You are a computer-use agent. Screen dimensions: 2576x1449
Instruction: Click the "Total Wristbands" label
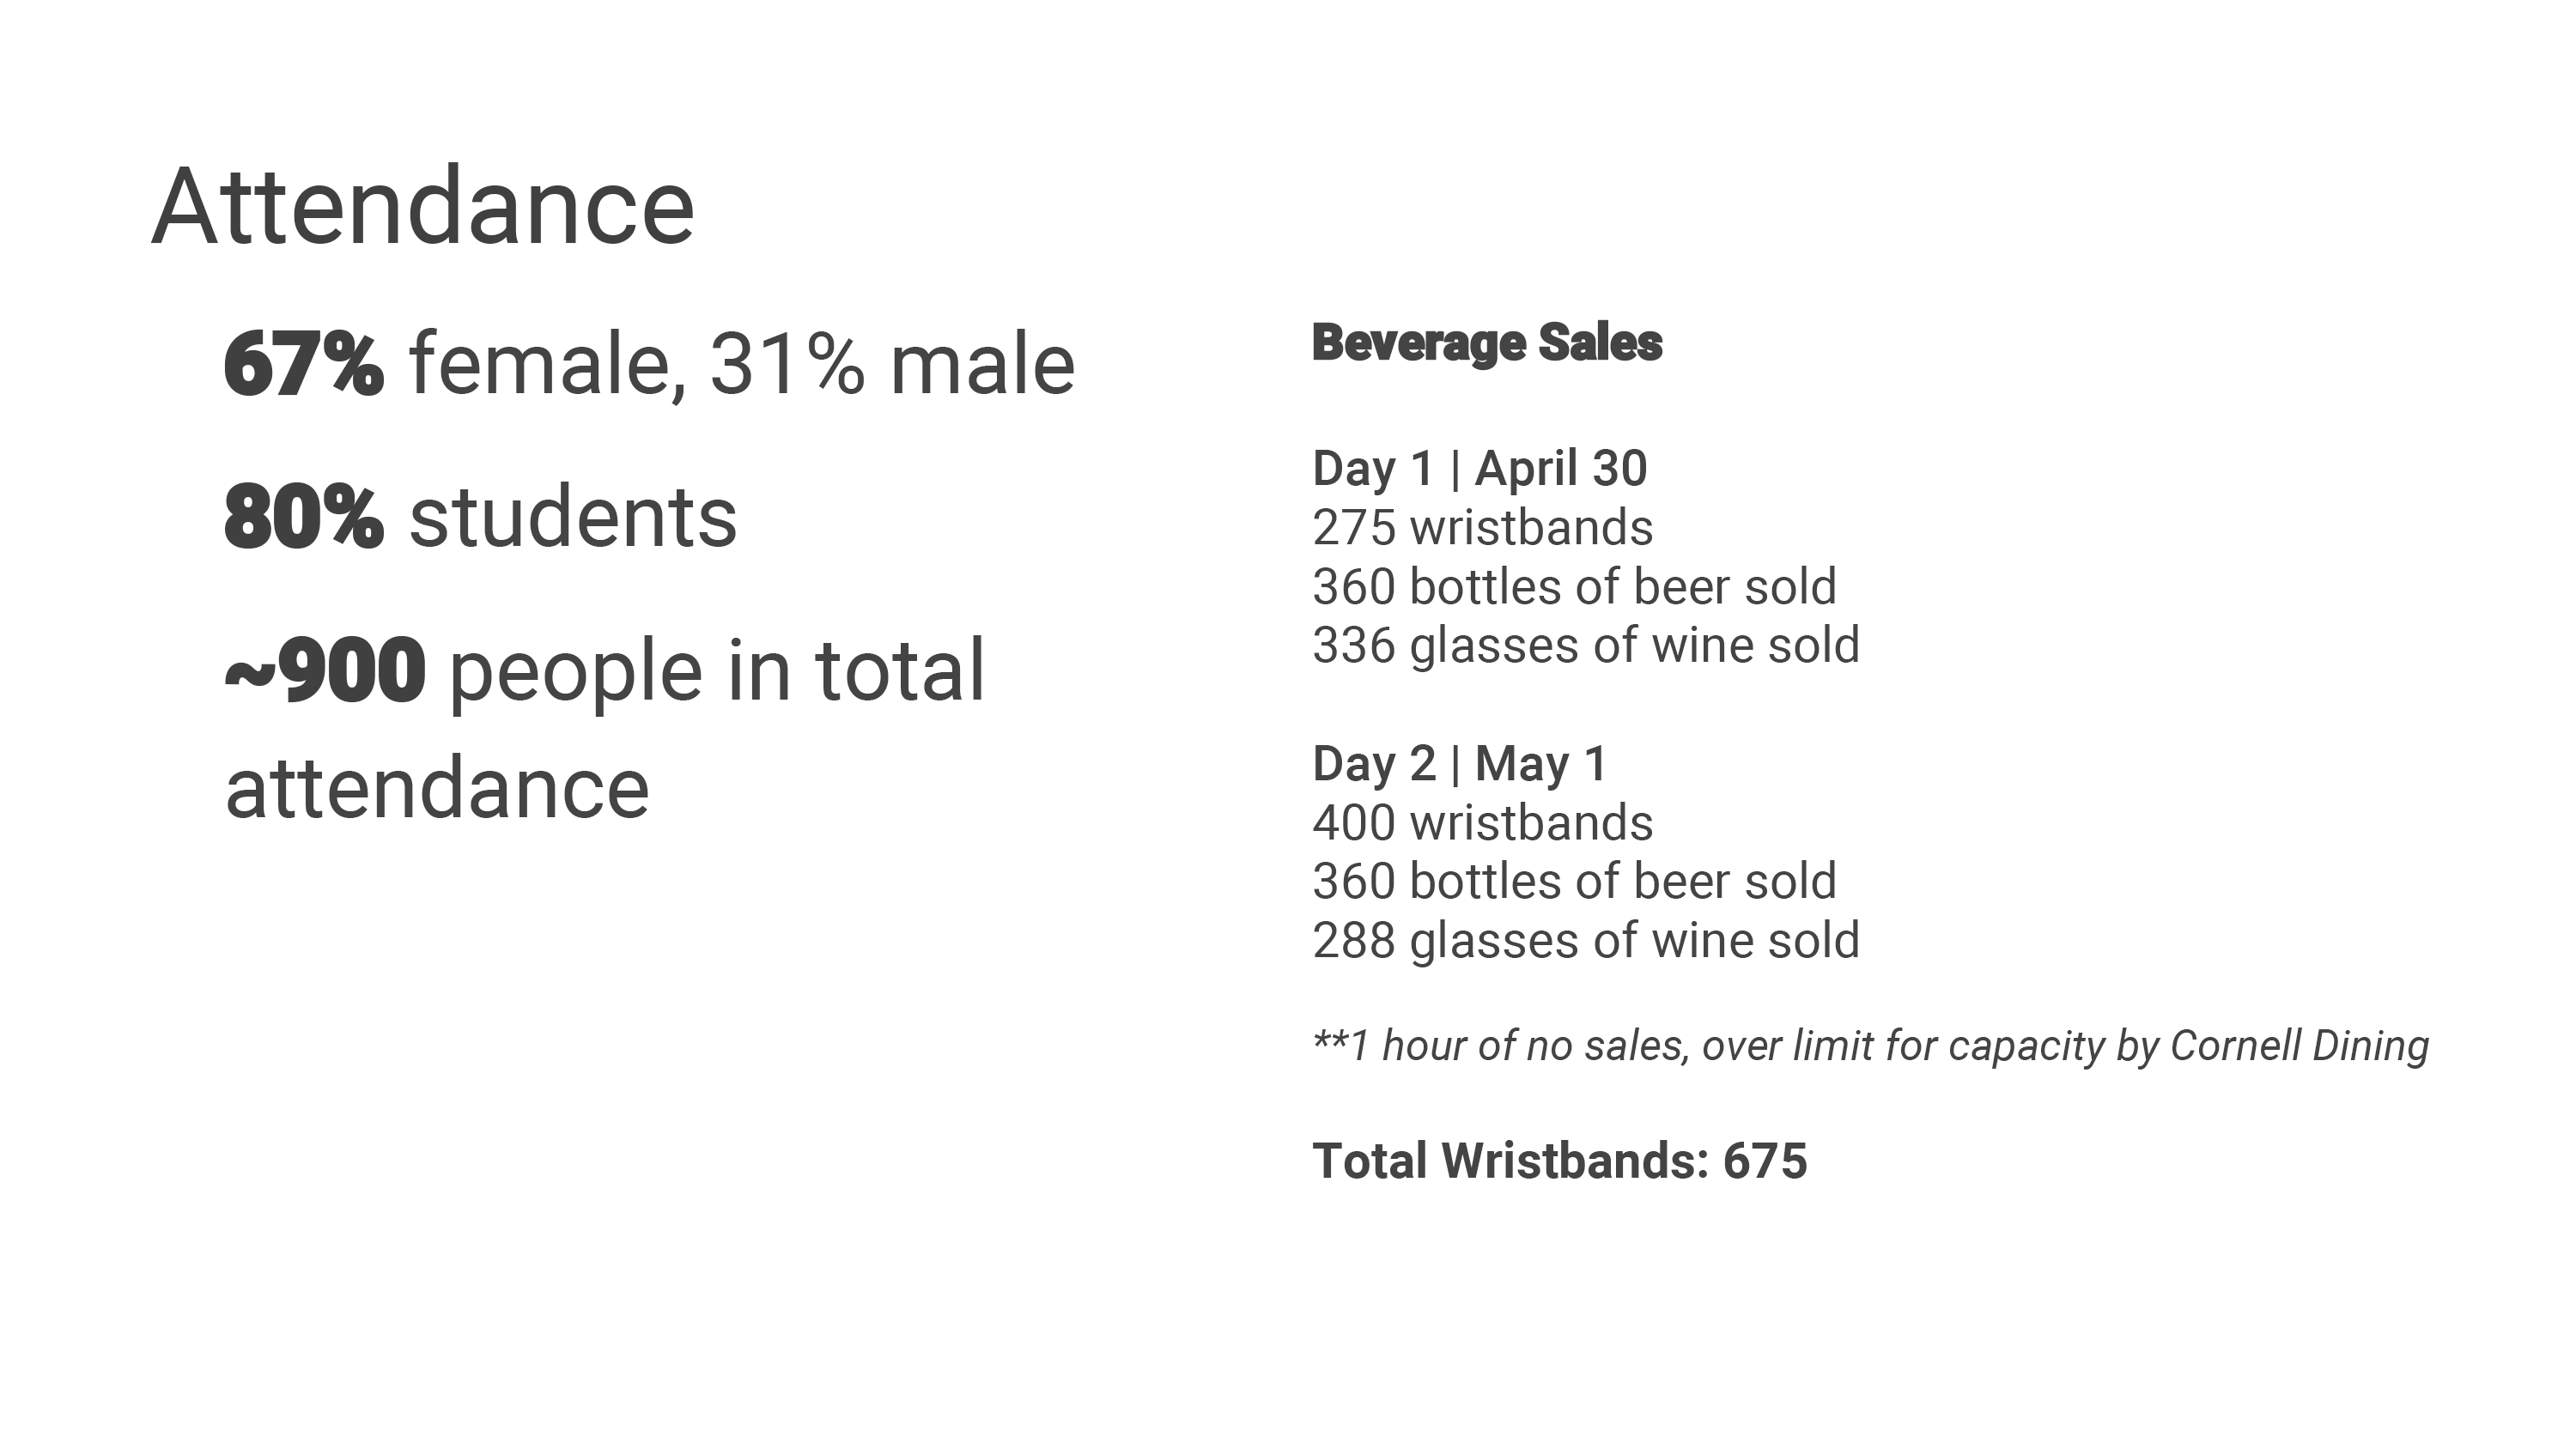coord(1510,1161)
